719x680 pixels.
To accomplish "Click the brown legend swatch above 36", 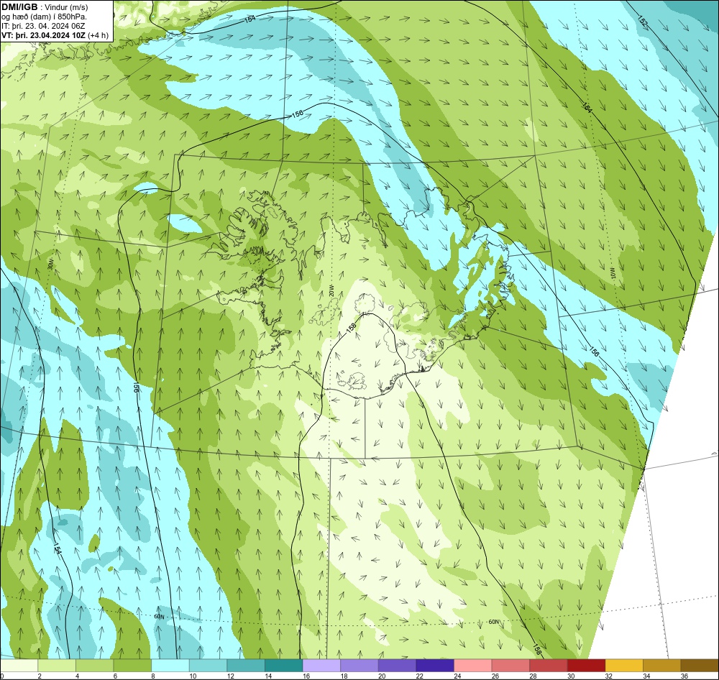I will click(700, 666).
